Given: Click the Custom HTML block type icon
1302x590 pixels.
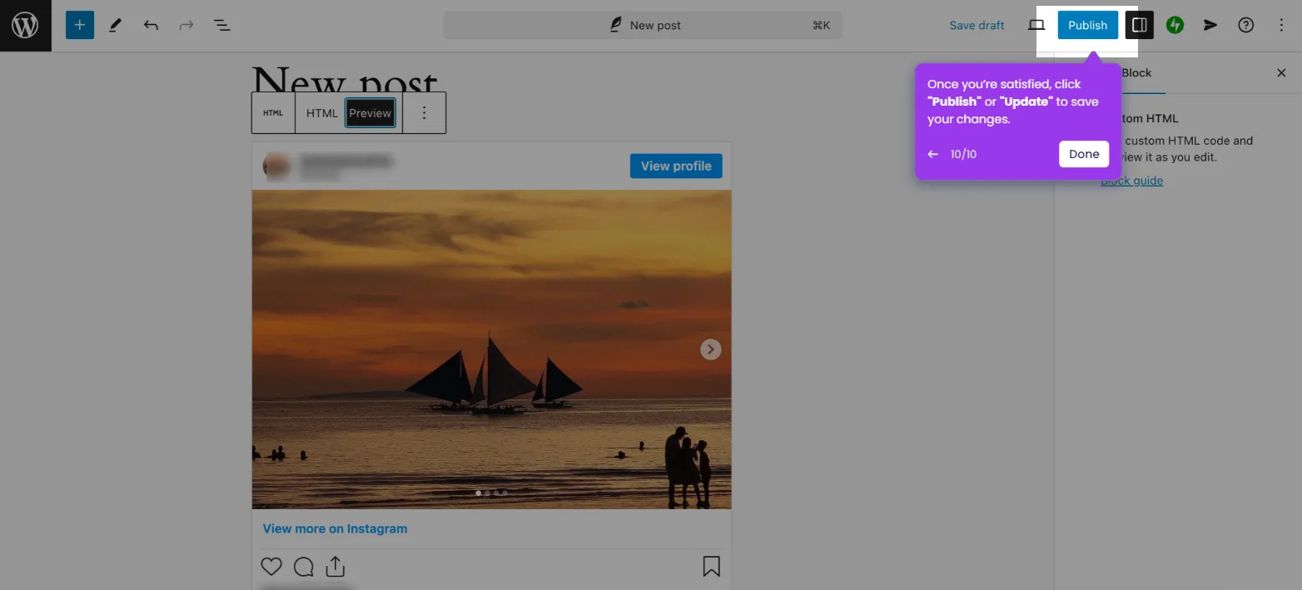Looking at the screenshot, I should 273,113.
